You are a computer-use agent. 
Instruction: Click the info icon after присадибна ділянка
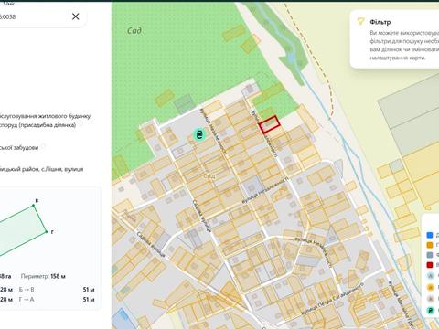[x=80, y=125]
